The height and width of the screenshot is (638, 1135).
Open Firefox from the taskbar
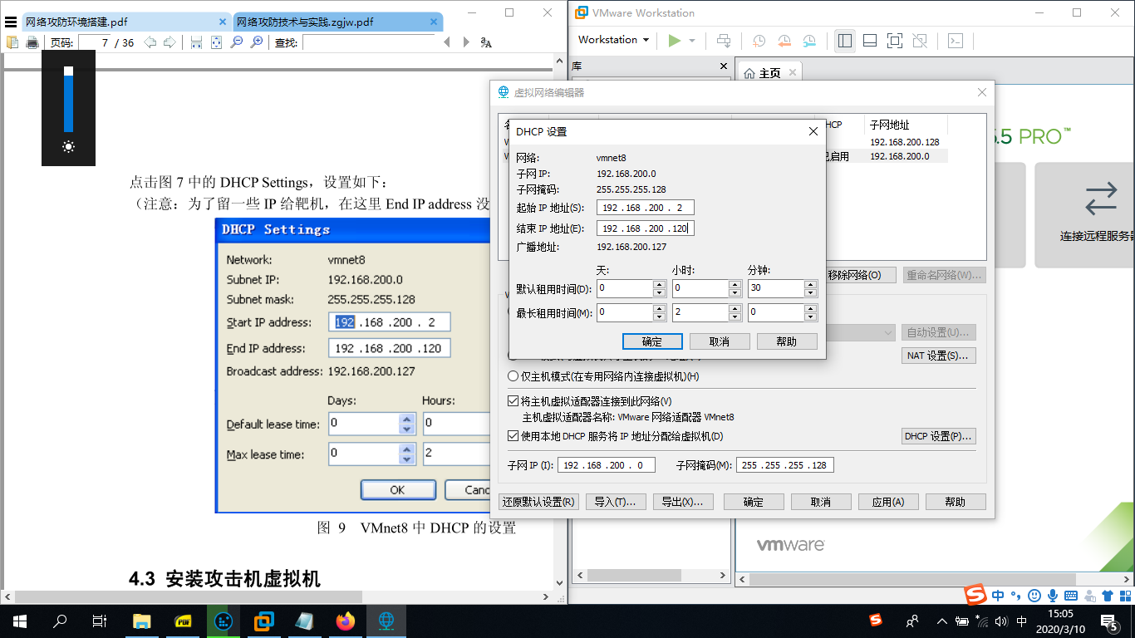(x=345, y=621)
